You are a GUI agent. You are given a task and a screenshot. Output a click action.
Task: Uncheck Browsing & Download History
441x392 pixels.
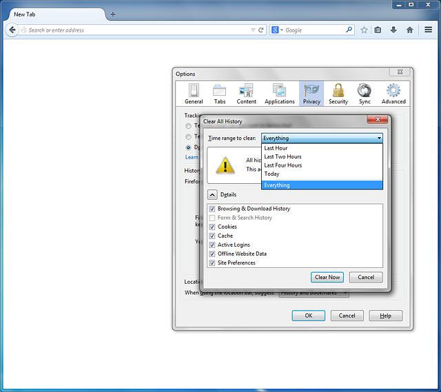pos(212,209)
